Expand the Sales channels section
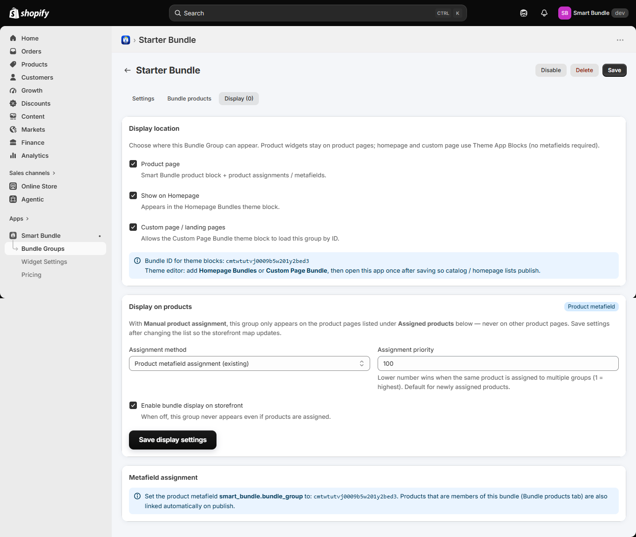Screen dimensions: 636x537 click(33, 173)
